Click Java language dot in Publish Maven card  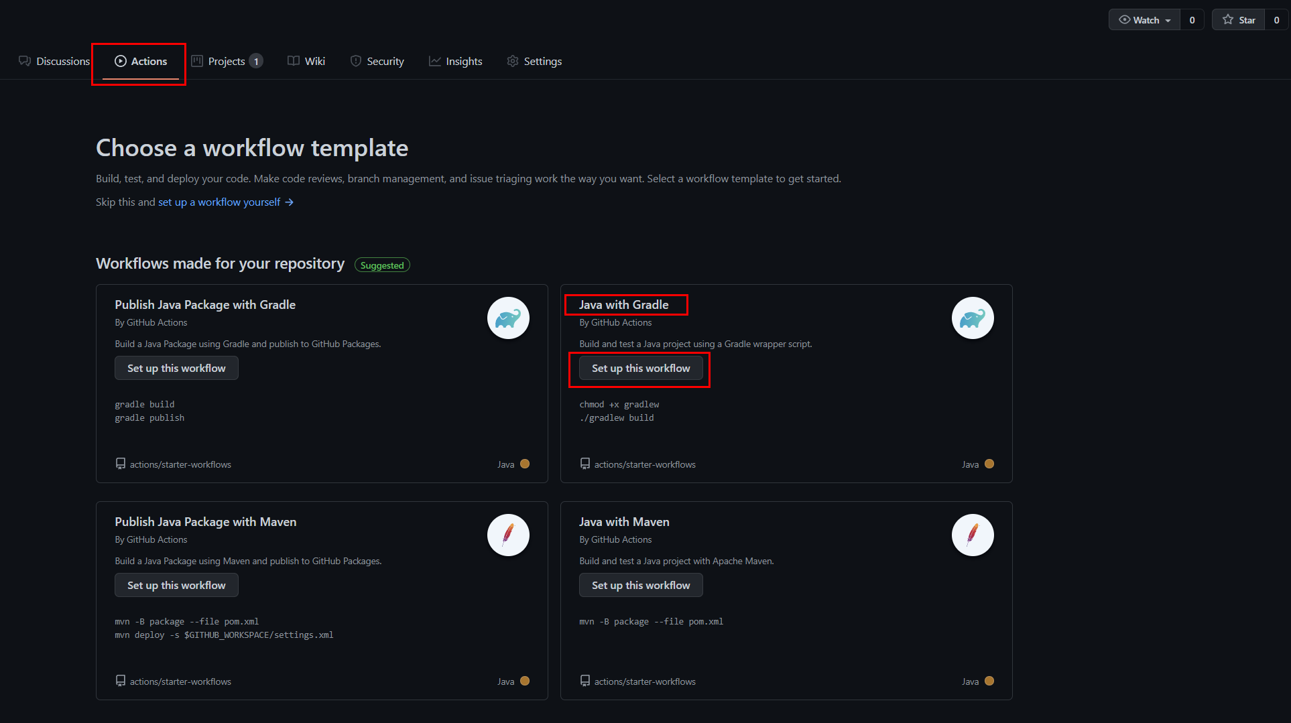[525, 681]
